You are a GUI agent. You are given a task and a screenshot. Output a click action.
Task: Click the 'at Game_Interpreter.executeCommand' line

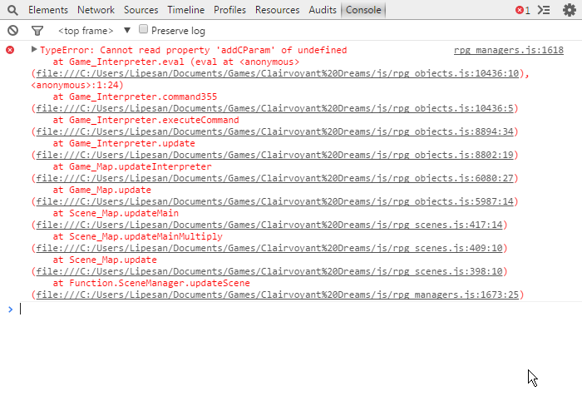[x=145, y=120]
